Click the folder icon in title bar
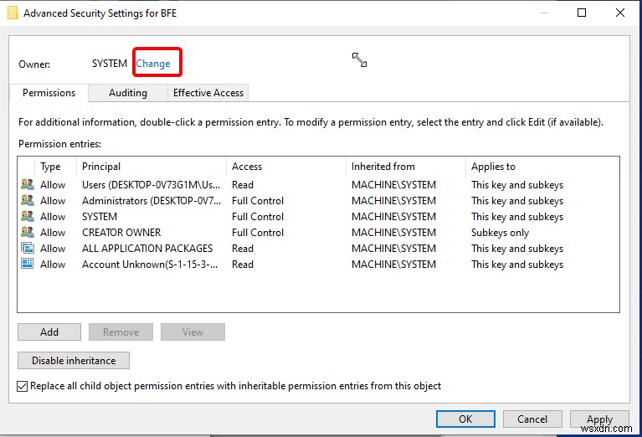This screenshot has height=437, width=642. point(13,13)
